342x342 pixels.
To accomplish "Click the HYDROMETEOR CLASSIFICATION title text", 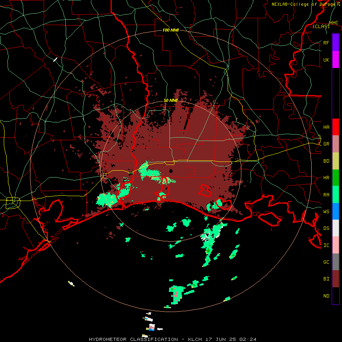I will pyautogui.click(x=133, y=339).
